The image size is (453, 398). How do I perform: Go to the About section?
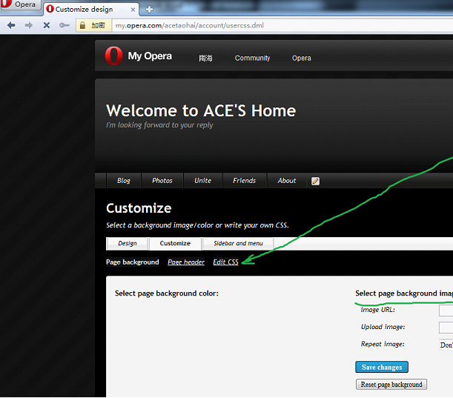pyautogui.click(x=287, y=181)
